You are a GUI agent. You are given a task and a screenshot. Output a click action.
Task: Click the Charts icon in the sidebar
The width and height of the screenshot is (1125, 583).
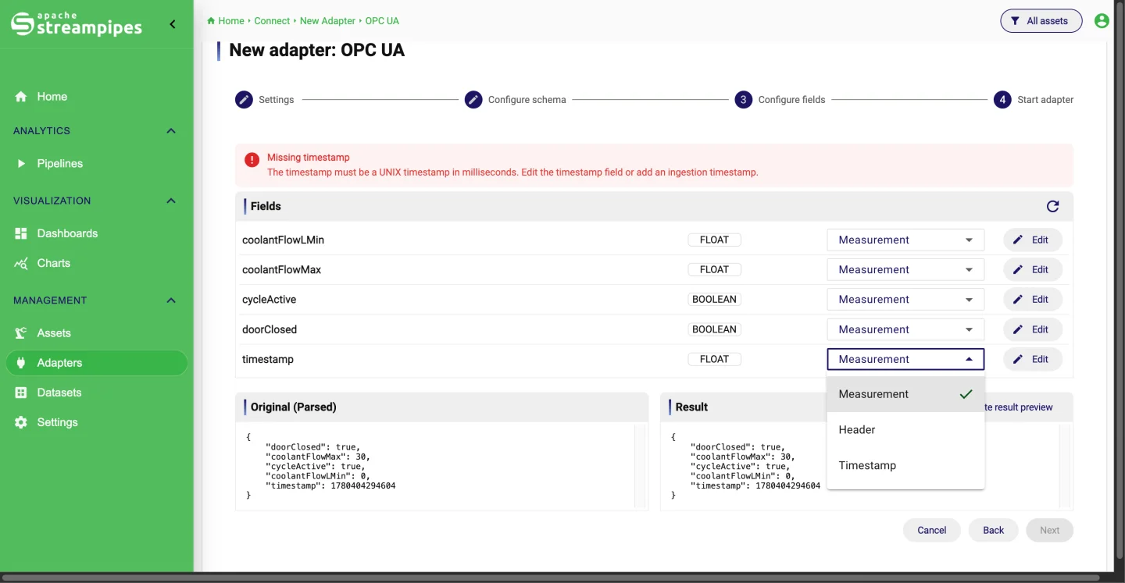pyautogui.click(x=21, y=263)
